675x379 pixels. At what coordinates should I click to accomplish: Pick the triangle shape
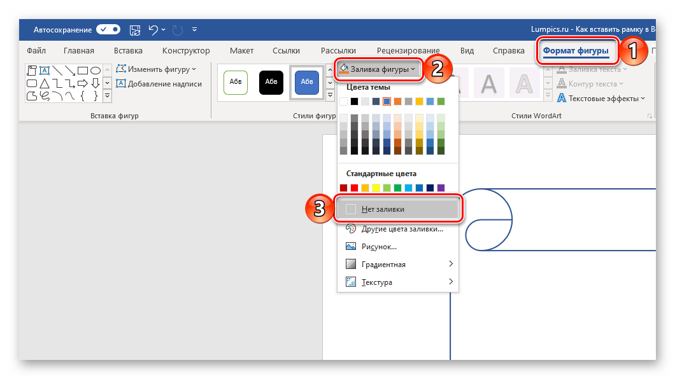coord(45,83)
